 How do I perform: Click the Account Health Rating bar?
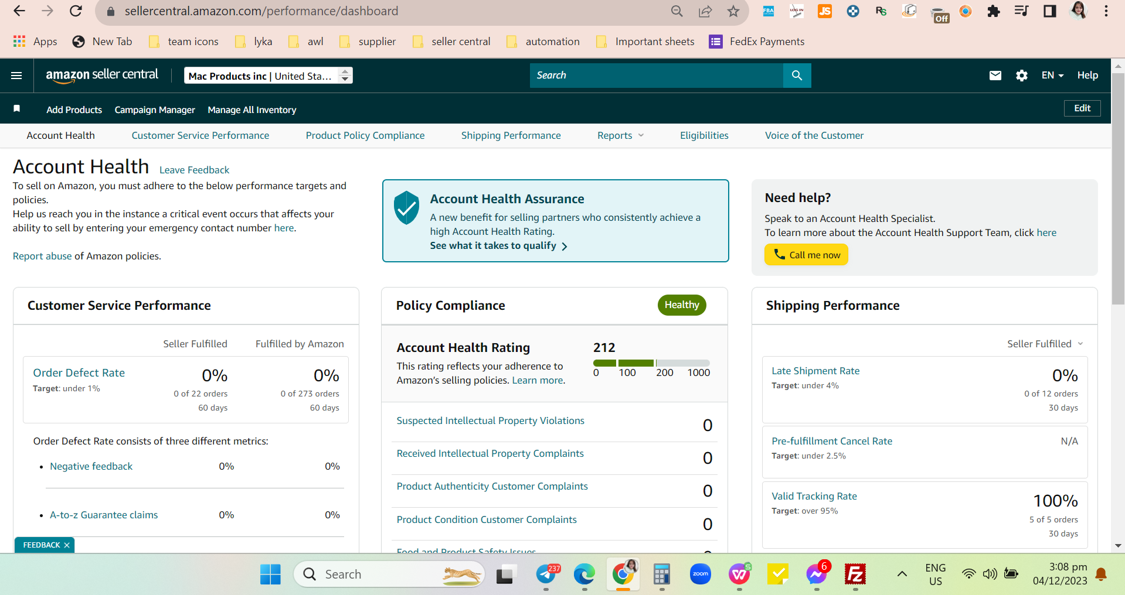(x=651, y=363)
